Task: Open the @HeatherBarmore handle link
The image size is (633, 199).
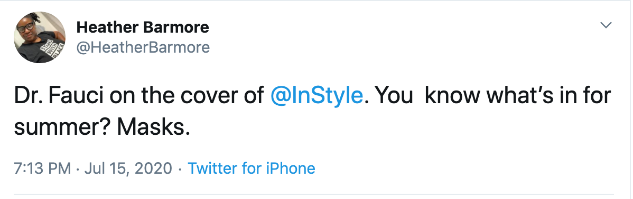Action: (143, 47)
